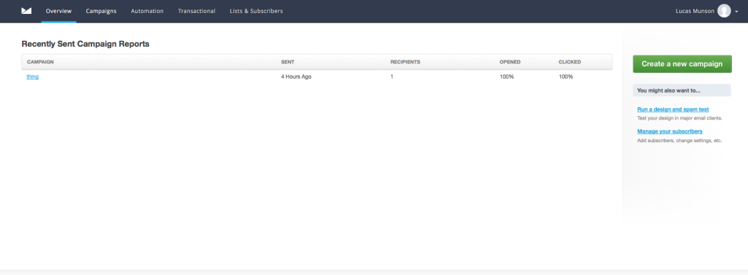Image resolution: width=748 pixels, height=275 pixels.
Task: Click the recipients count of 1
Action: point(392,77)
